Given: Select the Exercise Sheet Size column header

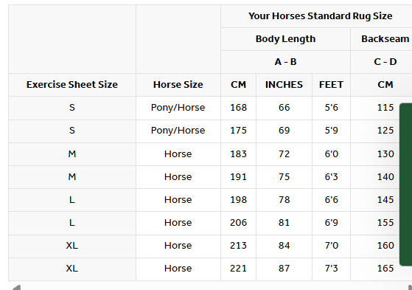Looking at the screenshot, I should (72, 85).
